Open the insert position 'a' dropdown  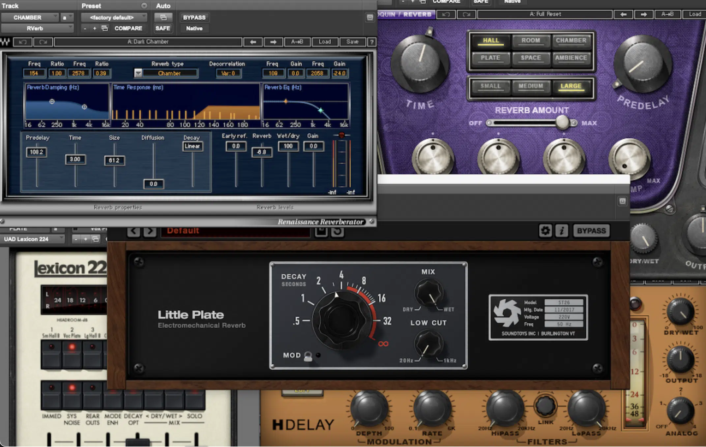coord(67,17)
